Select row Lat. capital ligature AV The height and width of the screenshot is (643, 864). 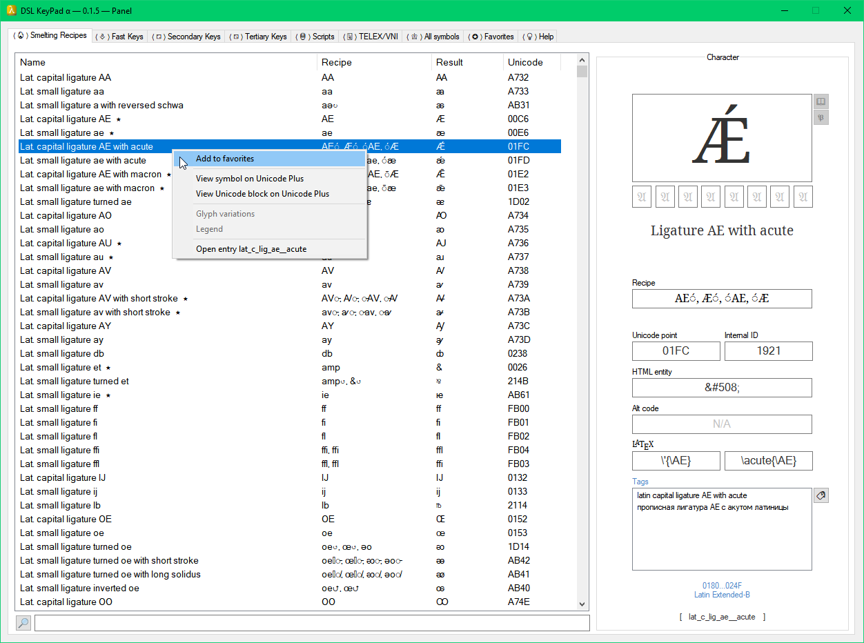(289, 270)
